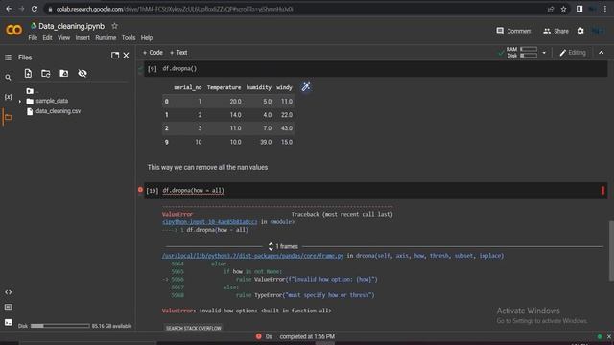Screen dimensions: 614x345
Task: Open the File menu
Action: pos(33,38)
